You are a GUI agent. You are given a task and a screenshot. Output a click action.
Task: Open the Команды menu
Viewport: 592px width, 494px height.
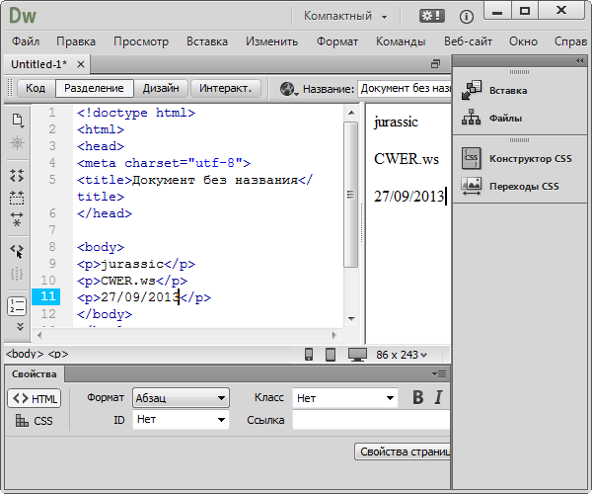coord(400,41)
